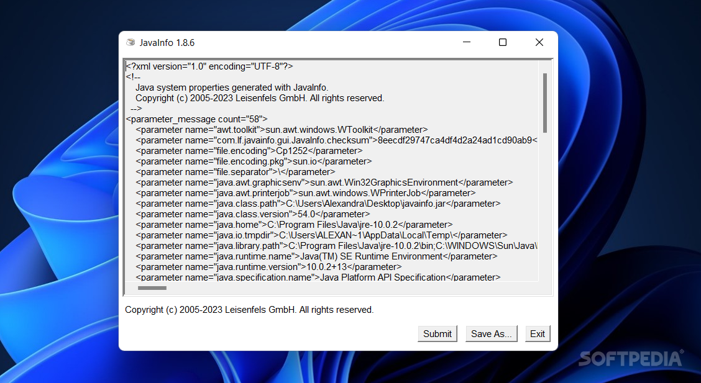Click the java.awt.printerjob parameter line

click(x=305, y=193)
